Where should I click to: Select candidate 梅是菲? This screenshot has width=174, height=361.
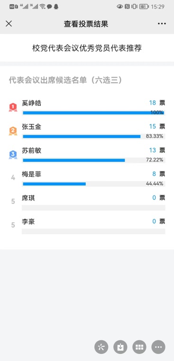pyautogui.click(x=32, y=174)
